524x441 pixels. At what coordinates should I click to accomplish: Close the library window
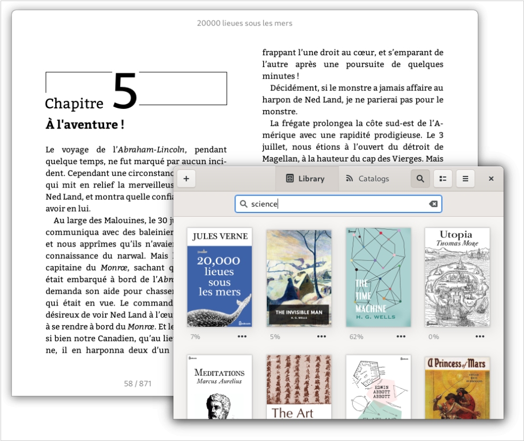pos(491,179)
